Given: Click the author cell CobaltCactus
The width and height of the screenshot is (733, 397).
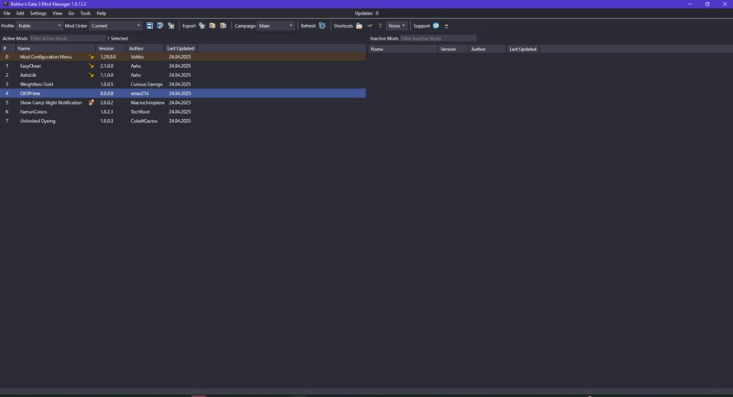Looking at the screenshot, I should [x=144, y=121].
